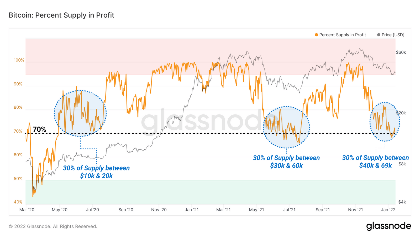Click the $40k & 69k supply annotation
Screen dimensions: 420x237
[x=375, y=161]
